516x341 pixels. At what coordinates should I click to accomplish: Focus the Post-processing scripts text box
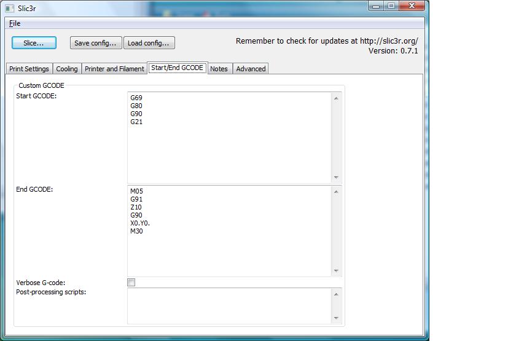[227, 306]
